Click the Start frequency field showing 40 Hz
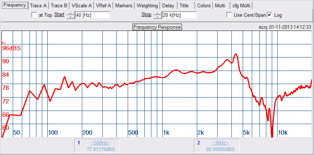The height and width of the screenshot is (155, 314). (92, 15)
